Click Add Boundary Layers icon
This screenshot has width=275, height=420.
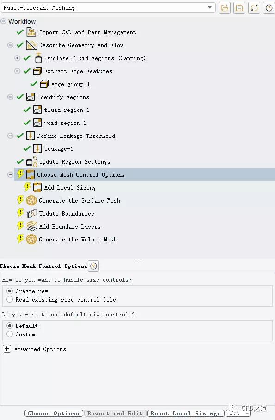31,227
